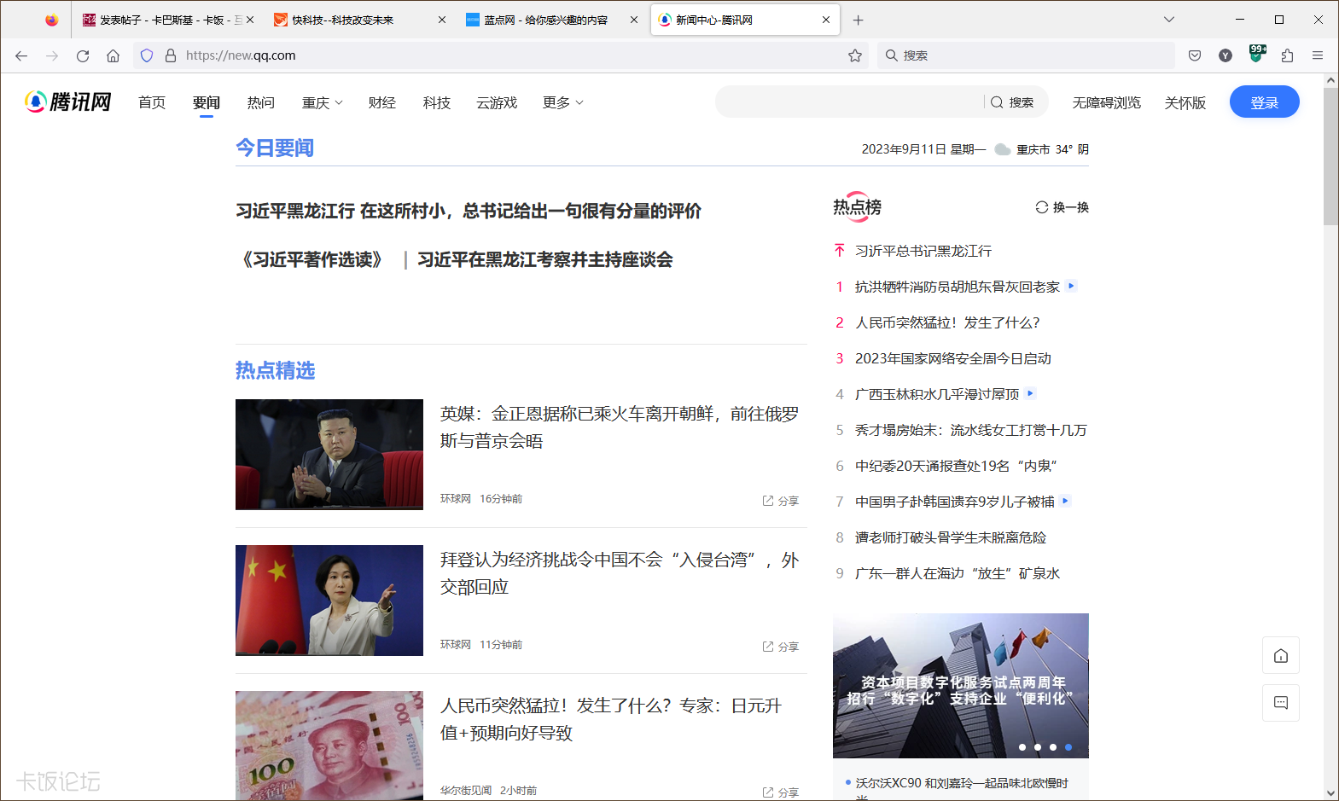Click the scrollbar down arrow
Screen dimensions: 1339x801
(1330, 792)
